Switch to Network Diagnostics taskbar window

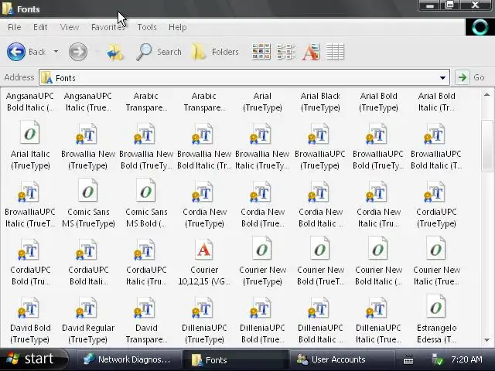coord(128,359)
